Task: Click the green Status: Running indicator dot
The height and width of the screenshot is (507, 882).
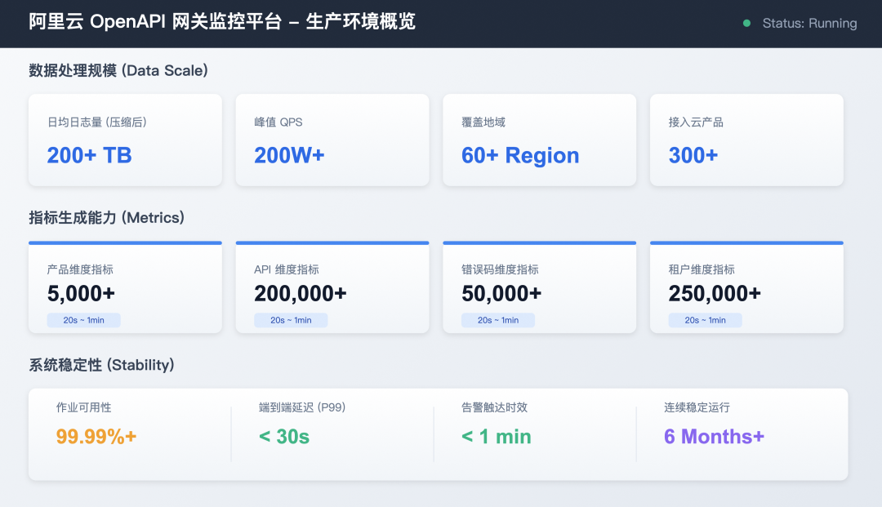Action: 746,24
